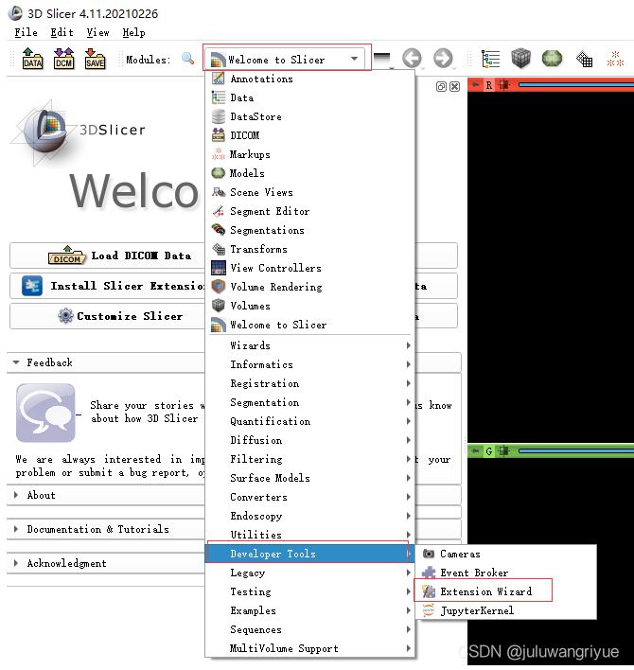The width and height of the screenshot is (634, 670).
Task: Select Event Broker submenu entry
Action: coord(506,573)
